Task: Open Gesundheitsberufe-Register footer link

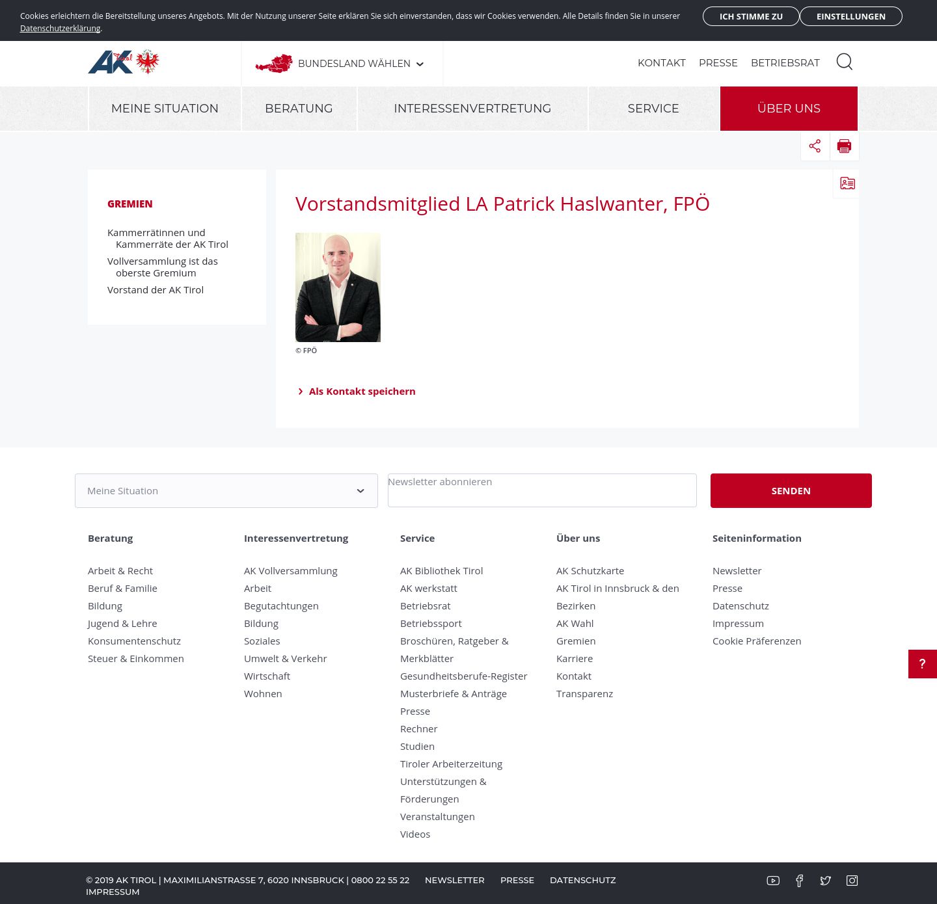Action: pos(464,676)
